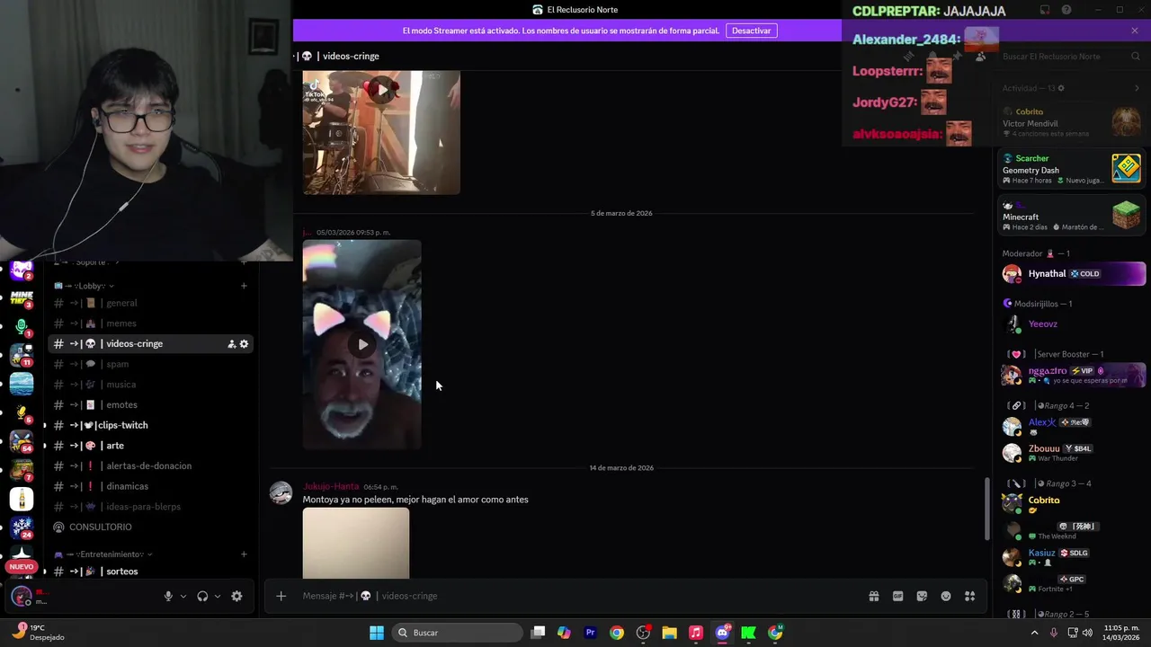
Task: Open member Hynathal's profile
Action: pyautogui.click(x=1072, y=273)
